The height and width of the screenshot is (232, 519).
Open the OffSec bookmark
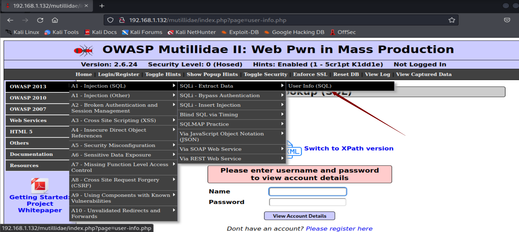343,32
